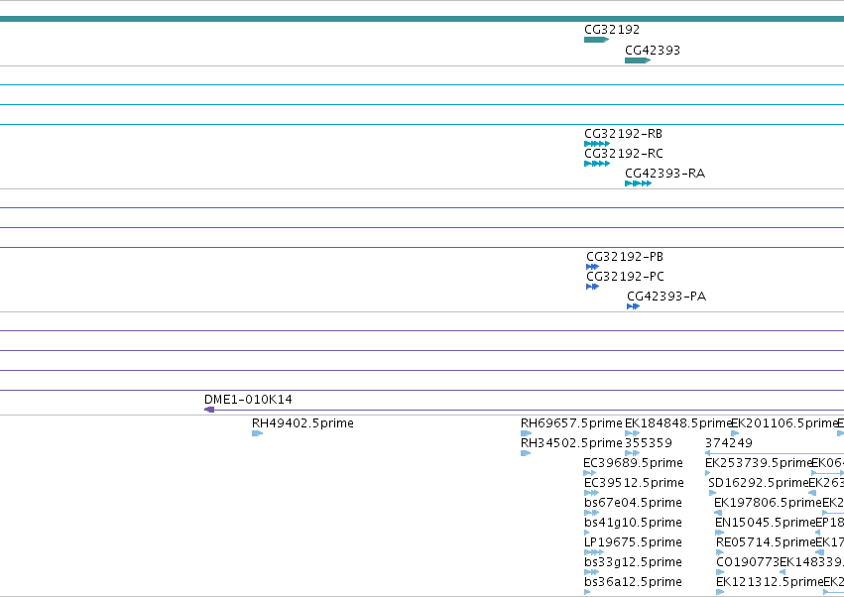Click the RH34502.5prime EST glyph
This screenshot has height=597, width=844.
[x=526, y=453]
